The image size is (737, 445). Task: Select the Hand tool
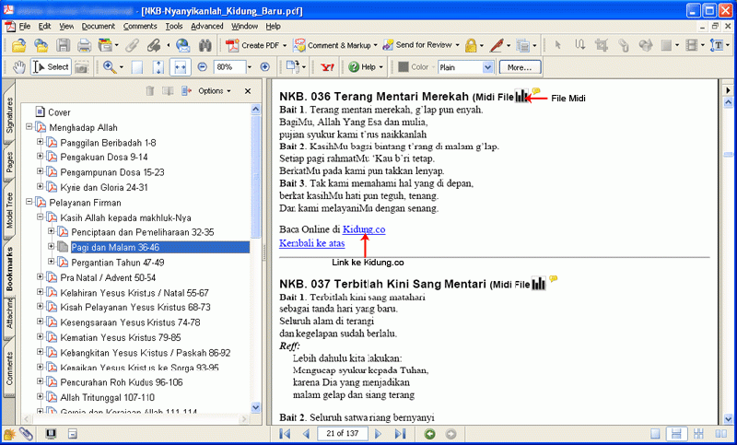[x=18, y=67]
